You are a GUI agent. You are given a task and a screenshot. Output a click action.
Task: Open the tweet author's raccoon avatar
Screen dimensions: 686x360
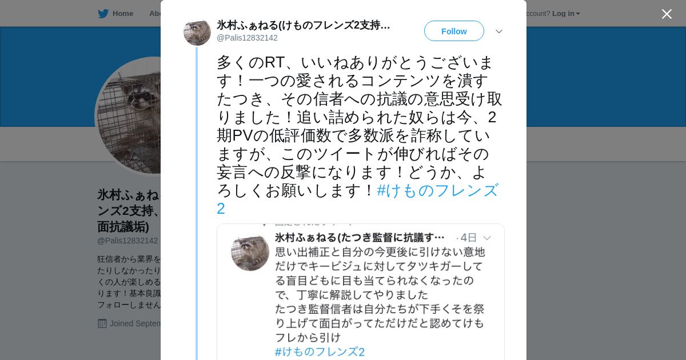(197, 32)
